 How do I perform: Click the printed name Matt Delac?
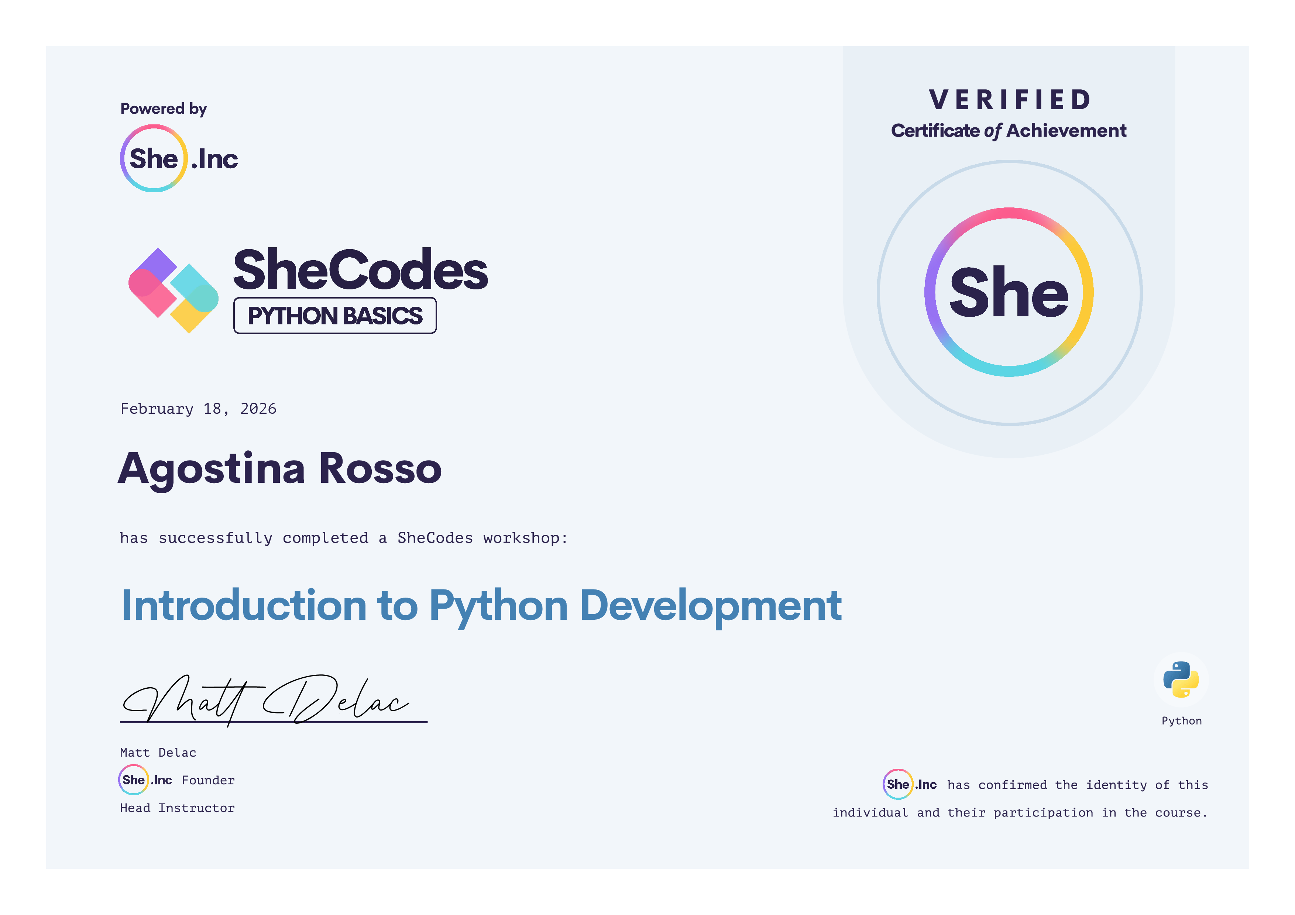click(x=158, y=753)
